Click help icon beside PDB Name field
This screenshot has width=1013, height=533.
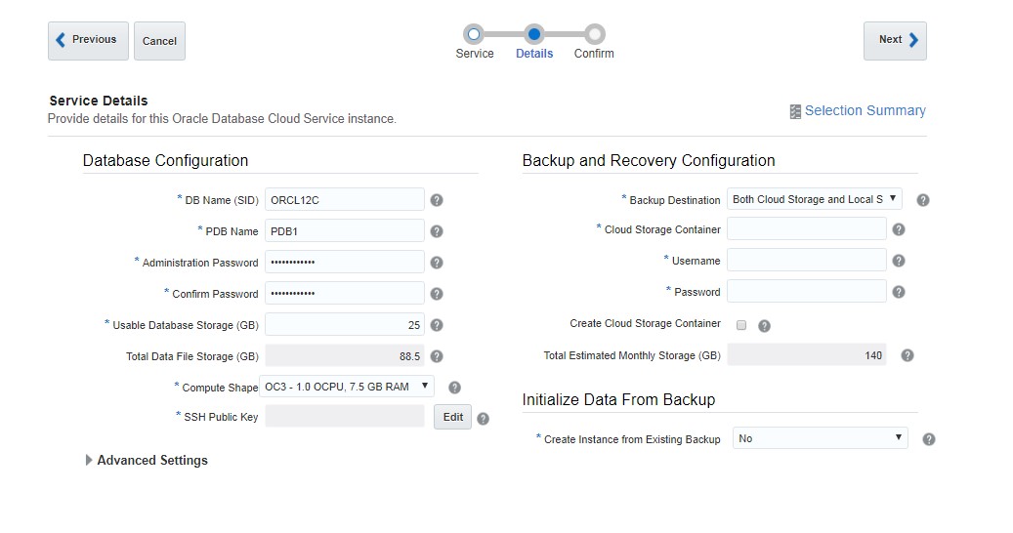(437, 231)
